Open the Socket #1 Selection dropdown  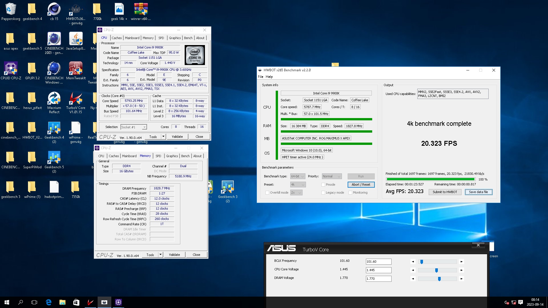(x=134, y=127)
